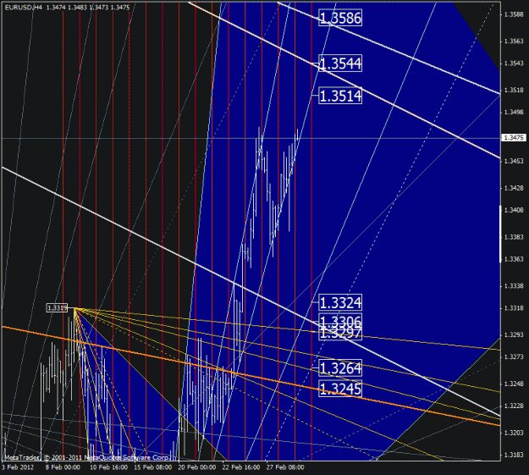This screenshot has width=529, height=475.
Task: Click the 1.3338 value on price axis
Action: [514, 286]
